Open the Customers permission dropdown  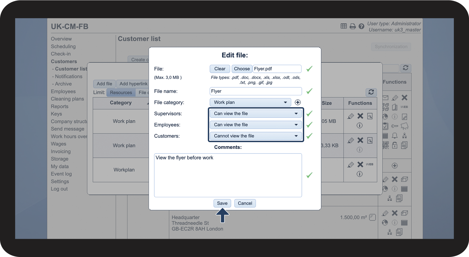256,136
